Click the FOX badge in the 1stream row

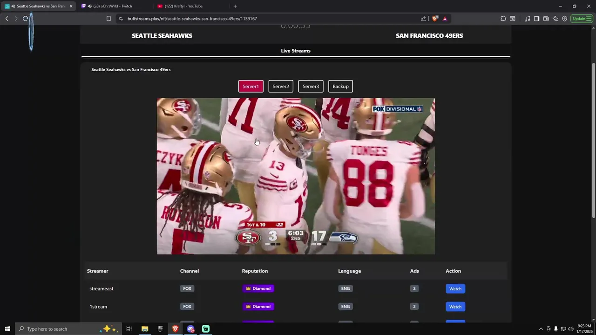point(187,307)
